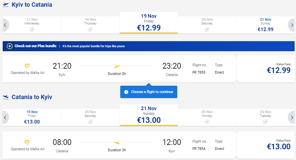Click the arriving plane icon beside Catania to Kyiv
Viewport: 296px width, 160px height.
[x=6, y=97]
